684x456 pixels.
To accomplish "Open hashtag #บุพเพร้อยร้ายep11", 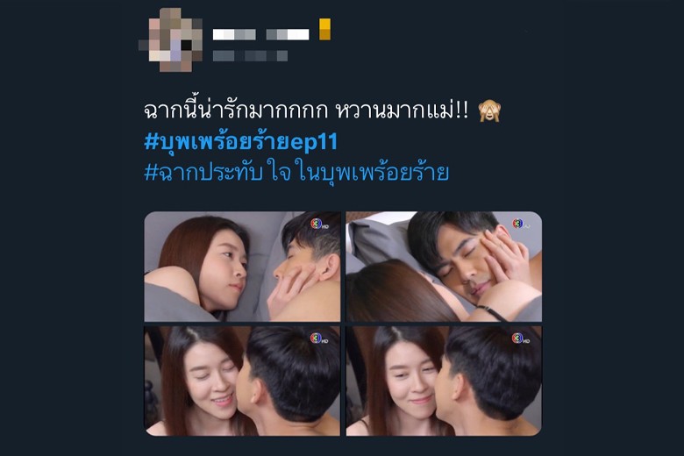I will coord(241,142).
